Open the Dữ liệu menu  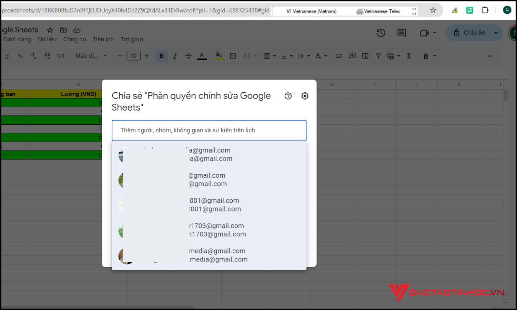coord(47,39)
